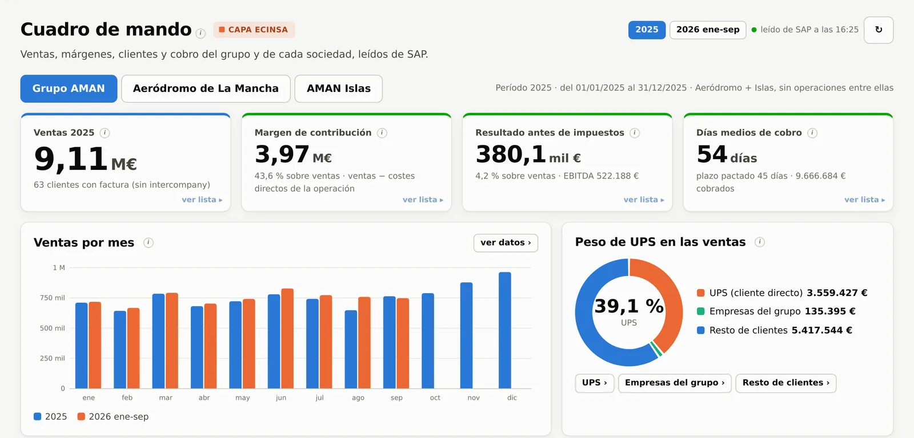Select the AMAN Islas tab

pyautogui.click(x=339, y=88)
